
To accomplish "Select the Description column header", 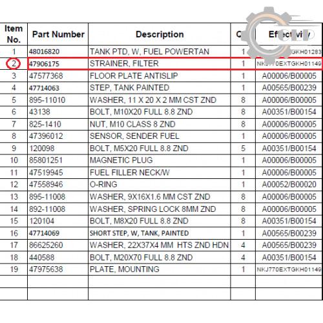I will [159, 34].
